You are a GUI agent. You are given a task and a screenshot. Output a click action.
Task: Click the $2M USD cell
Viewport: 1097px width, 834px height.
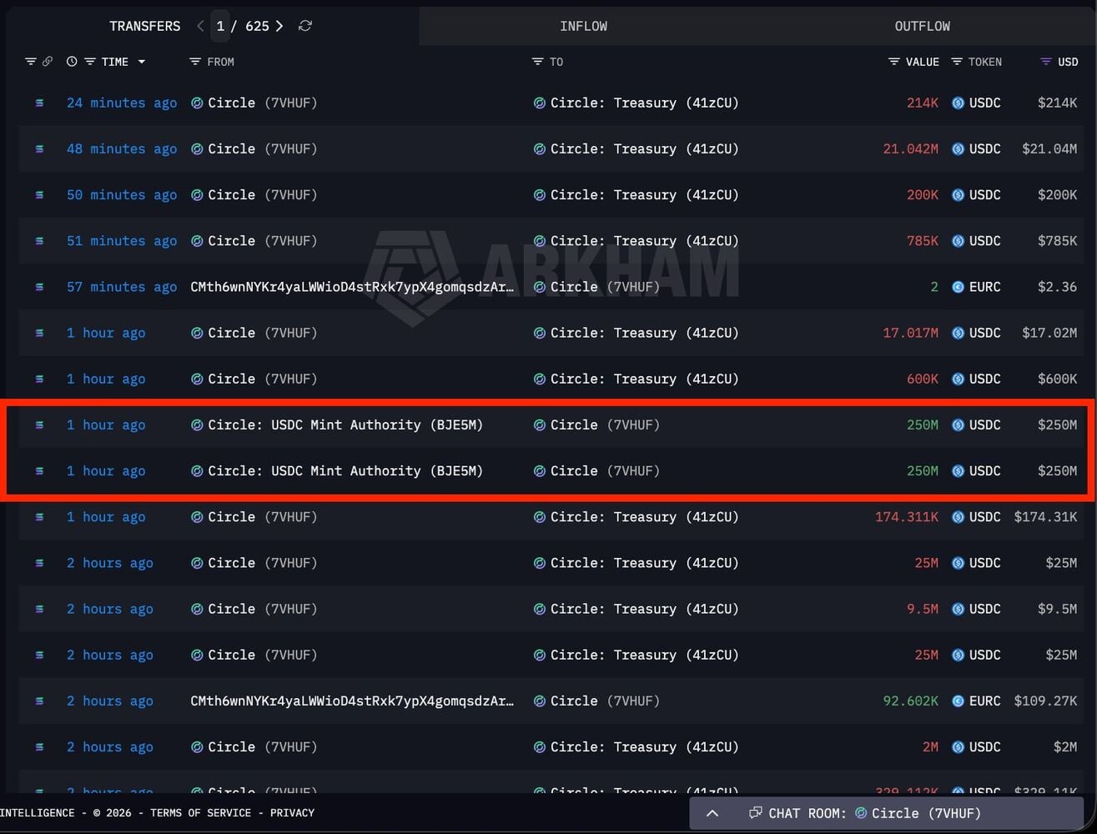pos(1065,746)
